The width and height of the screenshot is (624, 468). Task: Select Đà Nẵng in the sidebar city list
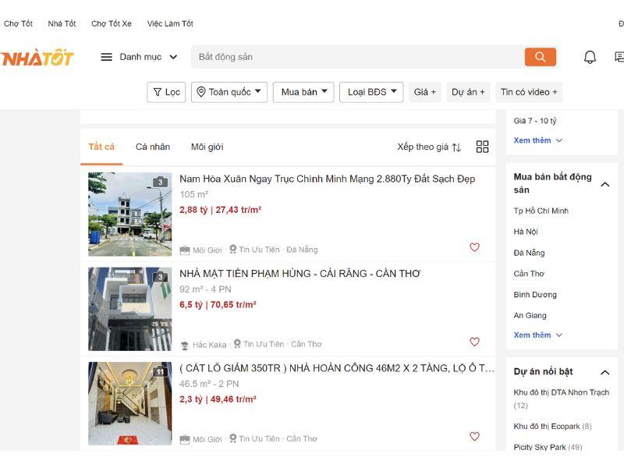pos(529,253)
